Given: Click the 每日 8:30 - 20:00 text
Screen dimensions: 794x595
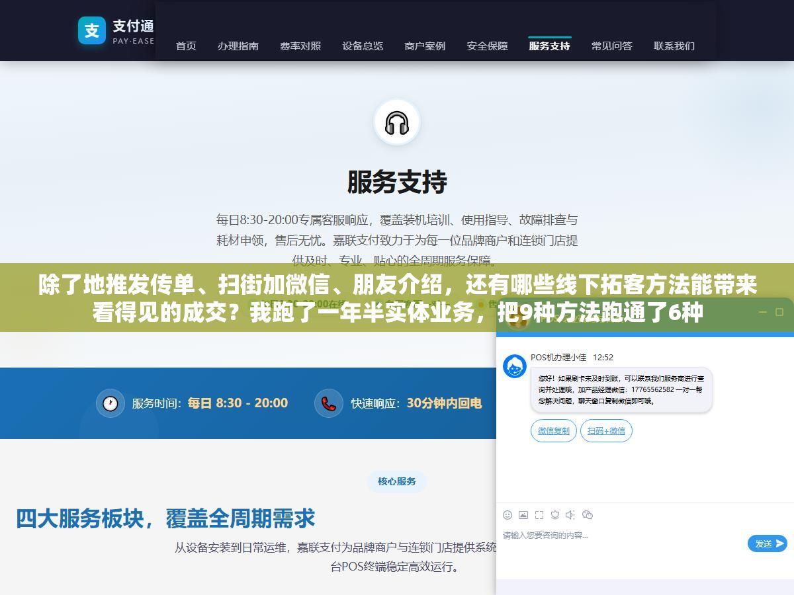Looking at the screenshot, I should click(x=238, y=403).
